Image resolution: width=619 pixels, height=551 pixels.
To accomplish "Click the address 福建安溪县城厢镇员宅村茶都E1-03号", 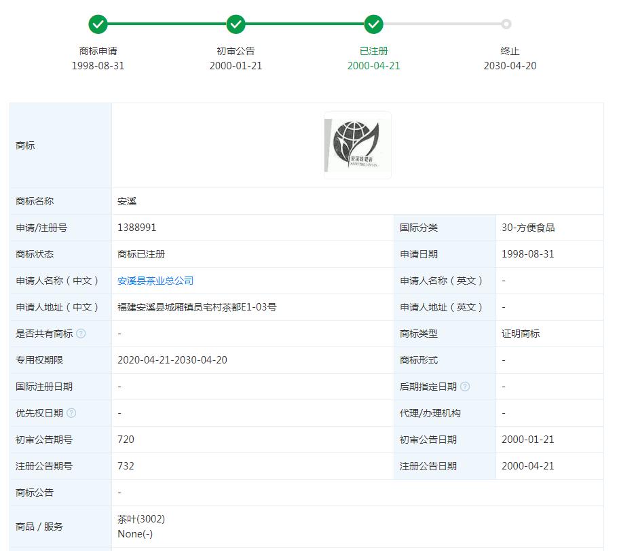I will (x=197, y=307).
